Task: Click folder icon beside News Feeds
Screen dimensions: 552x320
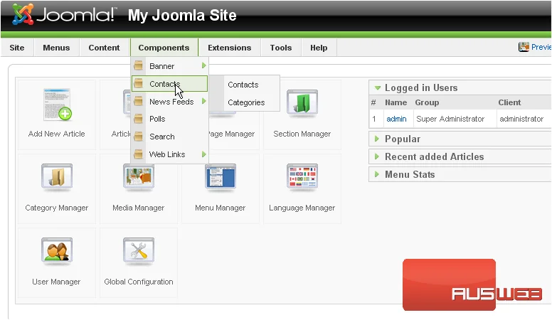Action: coord(138,102)
